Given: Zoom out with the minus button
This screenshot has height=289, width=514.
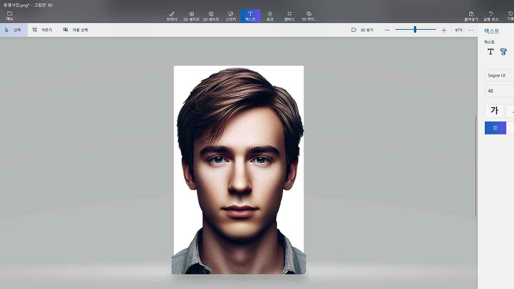Looking at the screenshot, I should pyautogui.click(x=387, y=30).
